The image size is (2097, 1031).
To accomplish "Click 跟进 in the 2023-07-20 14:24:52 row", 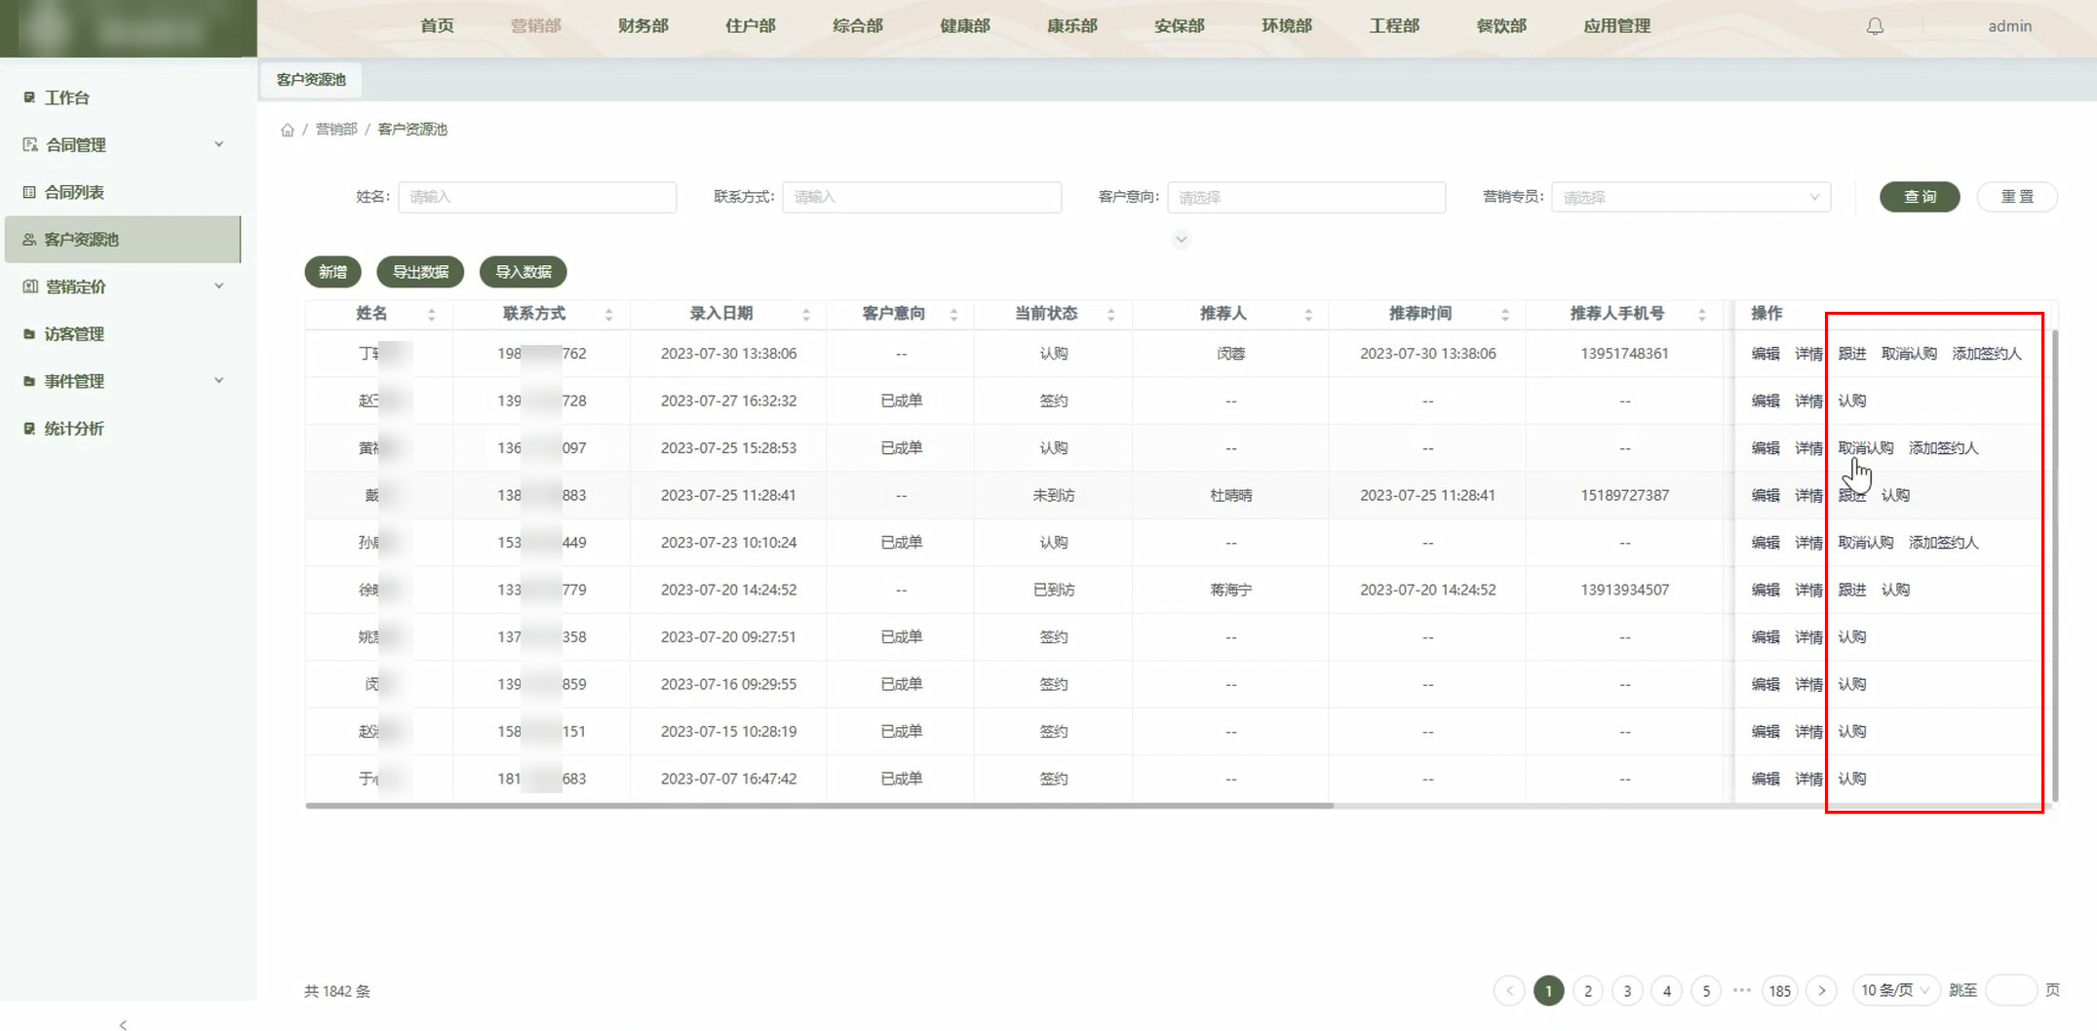I will pos(1852,590).
